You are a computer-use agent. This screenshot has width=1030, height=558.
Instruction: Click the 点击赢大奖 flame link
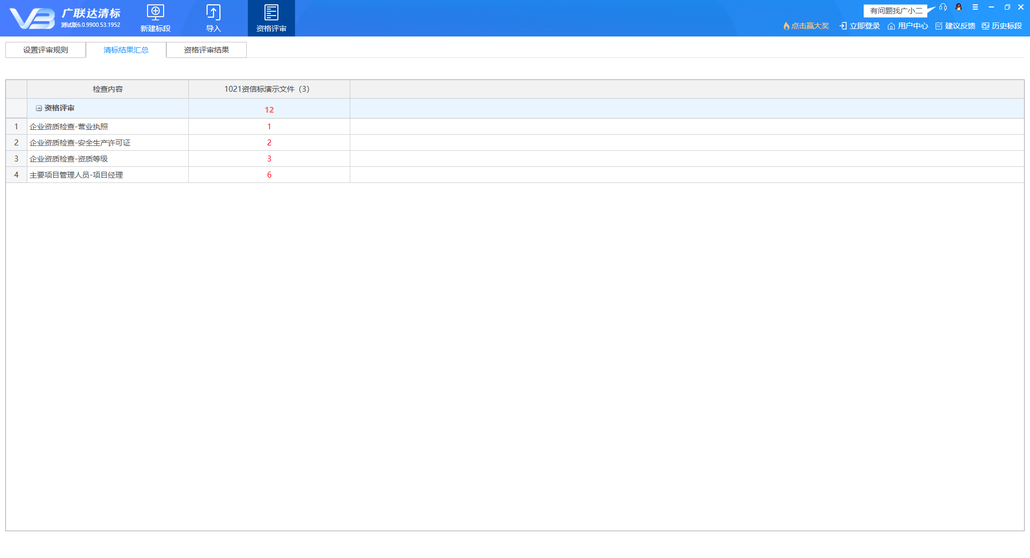[x=806, y=26]
